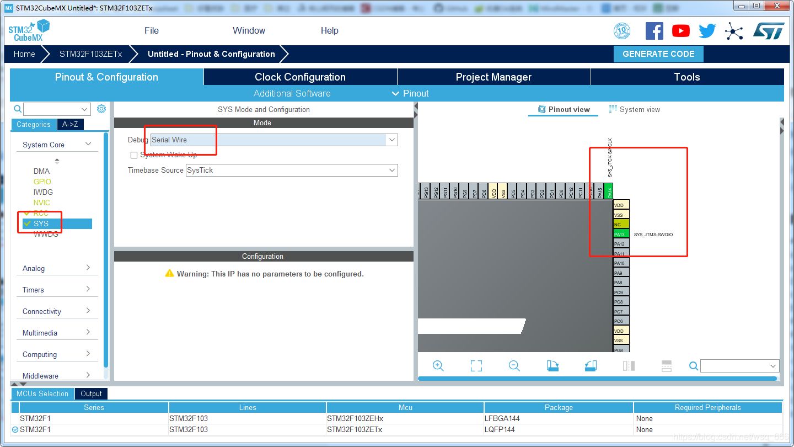Open Additional Software
This screenshot has width=794, height=447.
pyautogui.click(x=292, y=93)
